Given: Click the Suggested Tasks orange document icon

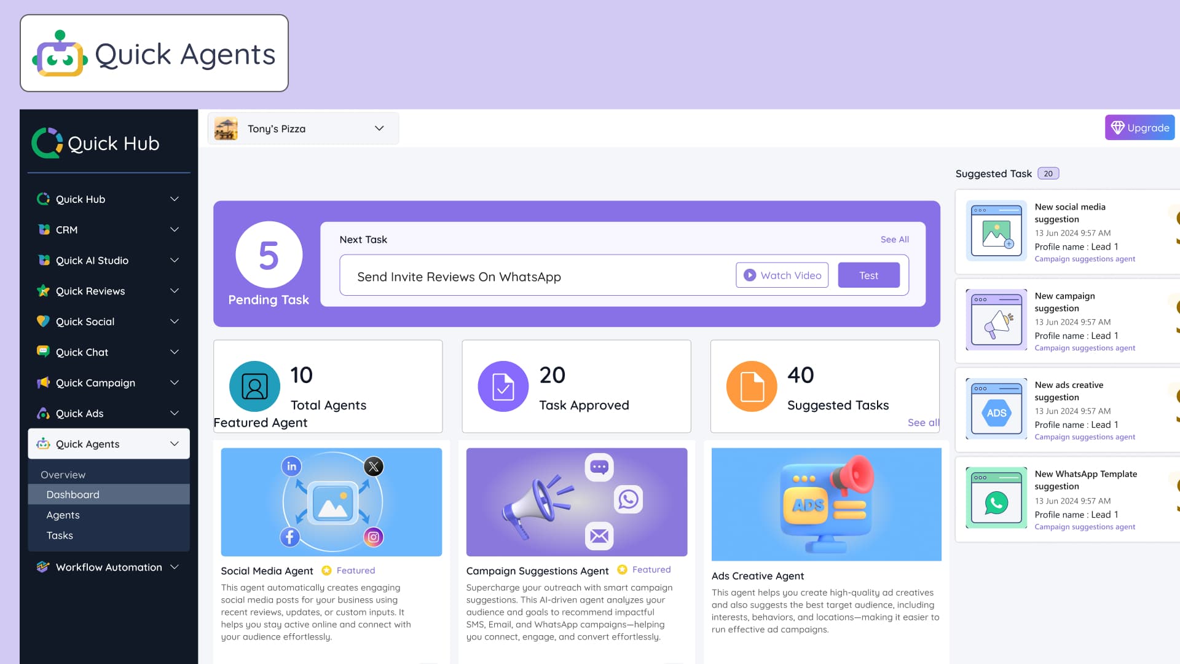Looking at the screenshot, I should point(751,387).
